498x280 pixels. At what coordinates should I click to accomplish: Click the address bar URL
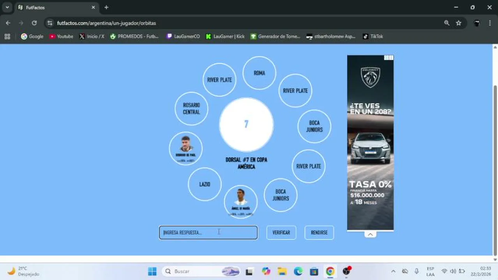click(106, 23)
